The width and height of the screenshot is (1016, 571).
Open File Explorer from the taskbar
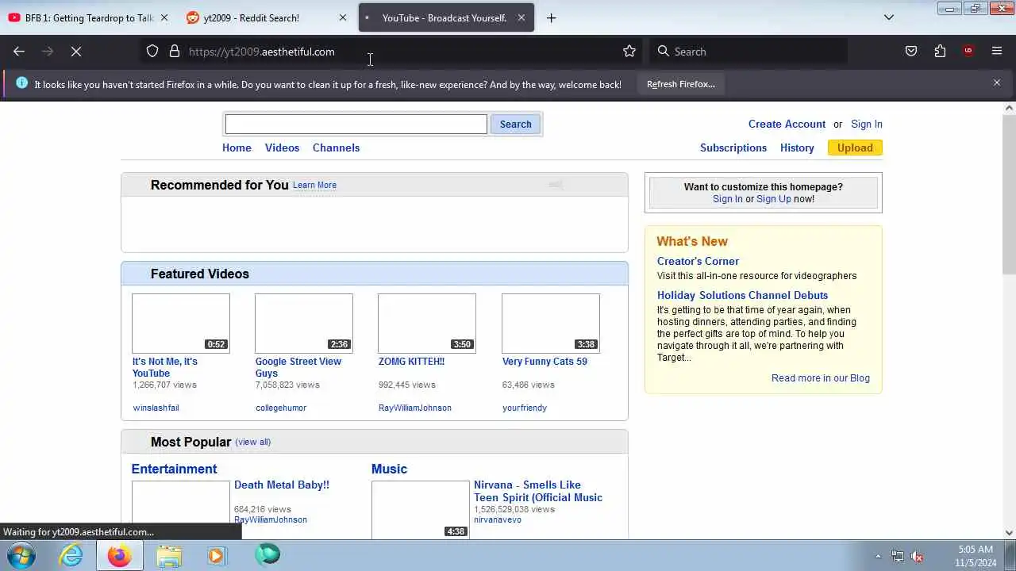click(168, 555)
